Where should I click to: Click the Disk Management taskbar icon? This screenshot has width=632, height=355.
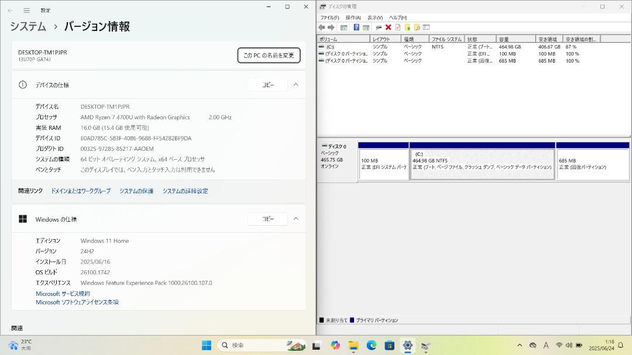coord(425,345)
